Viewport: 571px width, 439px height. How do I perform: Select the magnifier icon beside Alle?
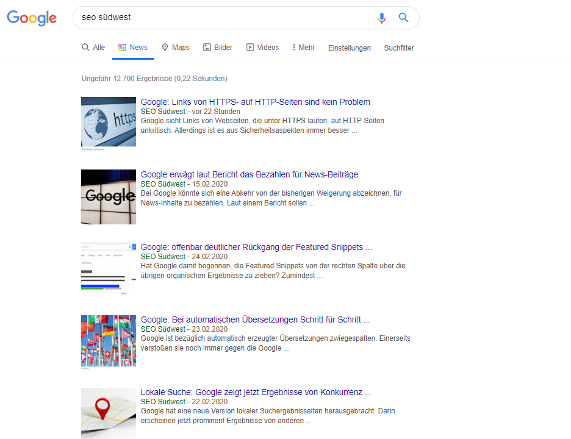[x=85, y=47]
